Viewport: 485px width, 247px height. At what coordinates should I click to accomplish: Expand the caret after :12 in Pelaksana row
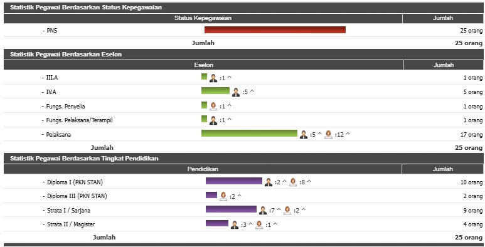point(348,134)
